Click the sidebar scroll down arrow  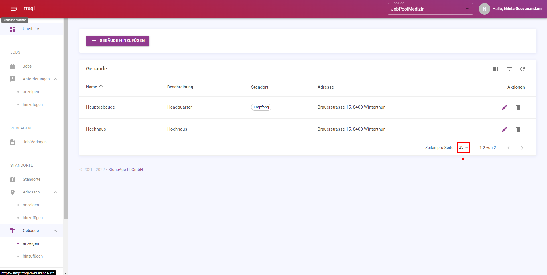pos(66,273)
